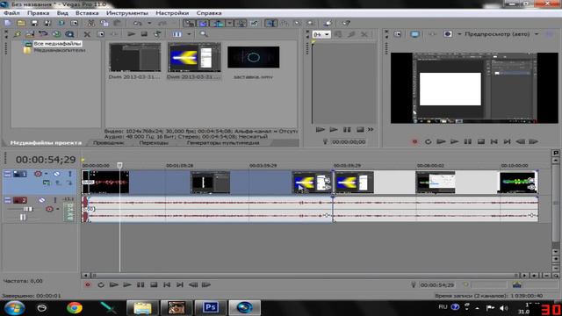Click Stop in the timeline transport bar
The width and height of the screenshot is (562, 316).
pyautogui.click(x=154, y=284)
